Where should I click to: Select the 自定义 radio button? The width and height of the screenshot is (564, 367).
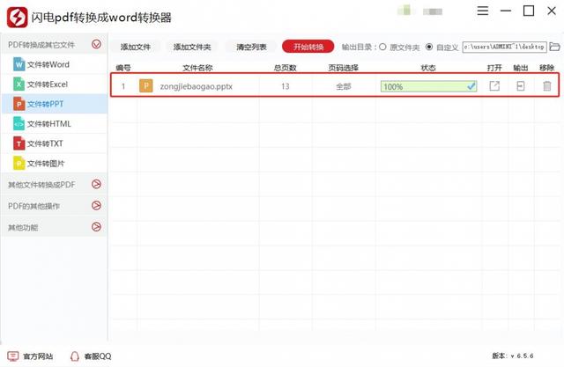coord(430,47)
